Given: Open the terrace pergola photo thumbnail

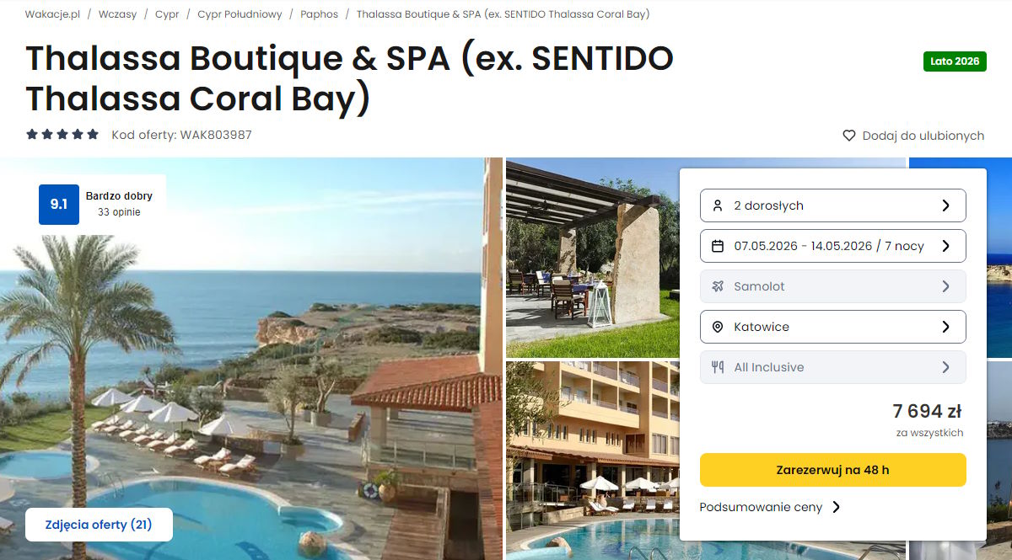Looking at the screenshot, I should [592, 258].
